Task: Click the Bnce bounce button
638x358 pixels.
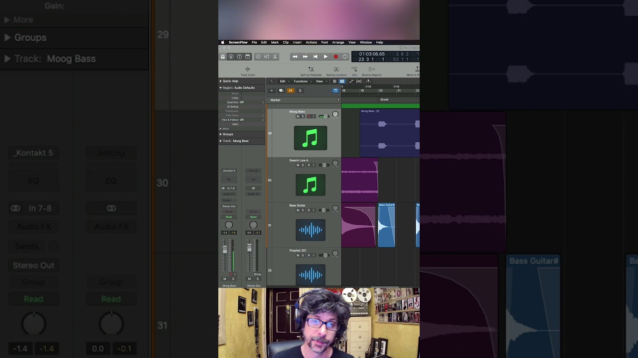Action: [x=257, y=274]
